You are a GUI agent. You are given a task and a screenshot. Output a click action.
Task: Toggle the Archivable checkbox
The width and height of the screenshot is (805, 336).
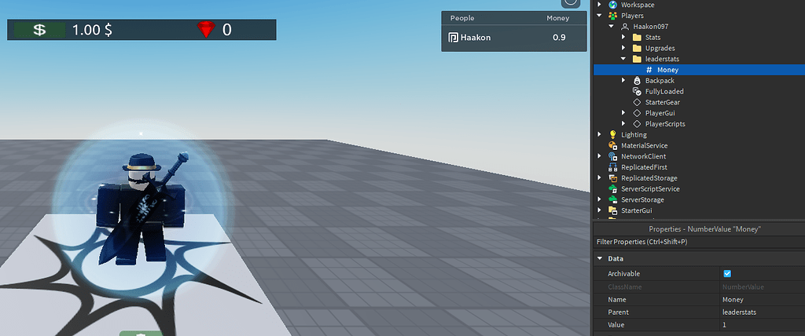(x=727, y=273)
